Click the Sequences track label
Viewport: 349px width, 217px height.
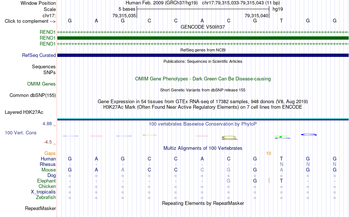(44, 66)
